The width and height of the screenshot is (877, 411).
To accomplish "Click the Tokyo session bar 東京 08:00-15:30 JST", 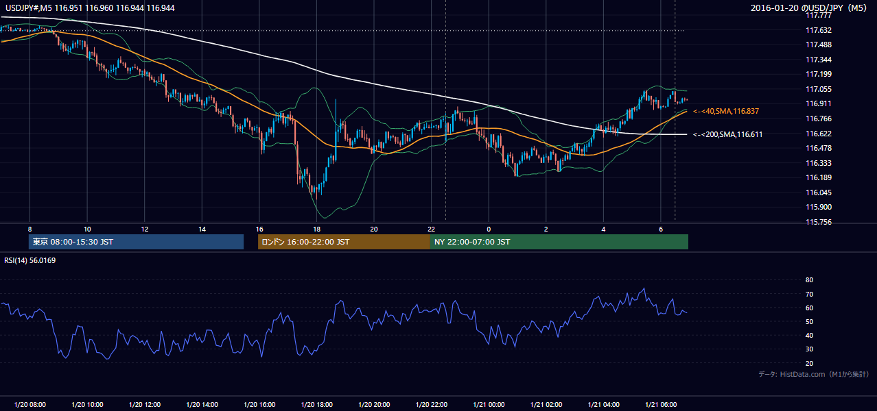I will (x=137, y=242).
